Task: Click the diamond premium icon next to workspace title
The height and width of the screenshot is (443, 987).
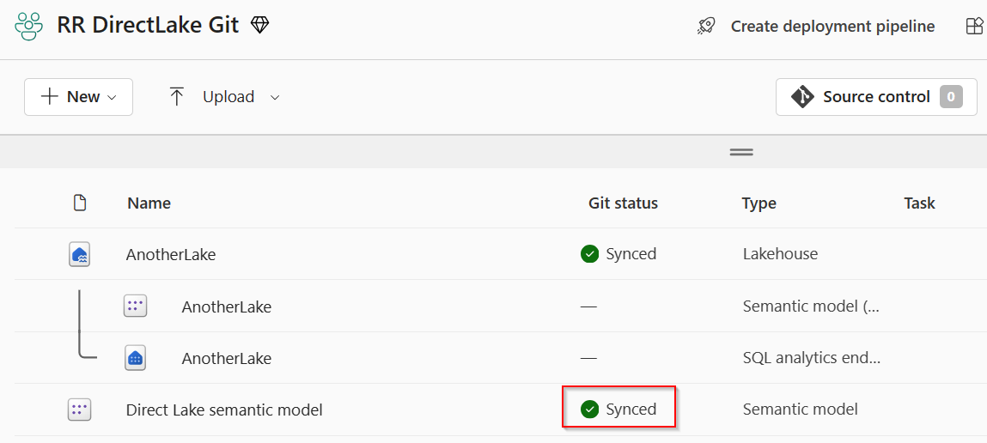Action: tap(259, 26)
